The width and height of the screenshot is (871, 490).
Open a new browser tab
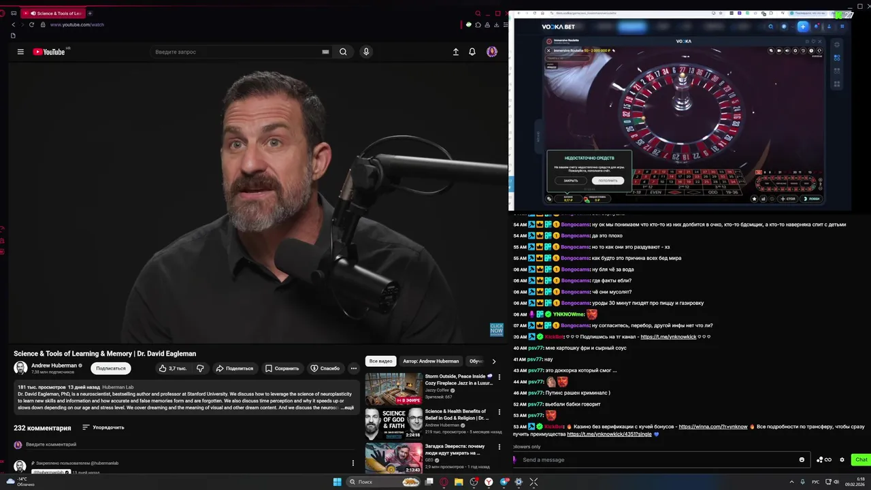[x=90, y=13]
